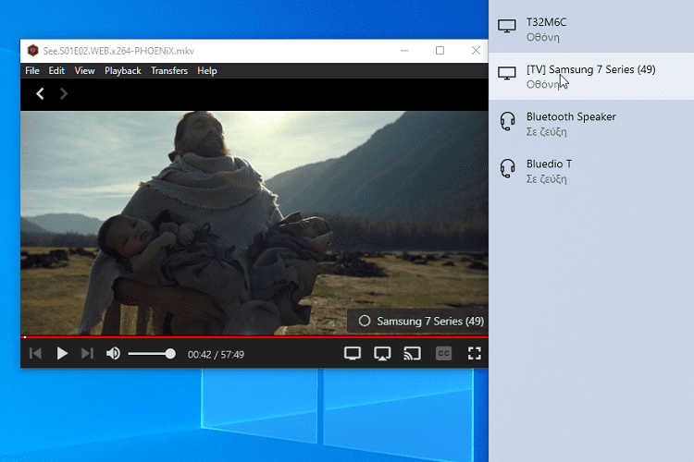Image resolution: width=694 pixels, height=462 pixels.
Task: Open the File menu
Action: pyautogui.click(x=32, y=71)
